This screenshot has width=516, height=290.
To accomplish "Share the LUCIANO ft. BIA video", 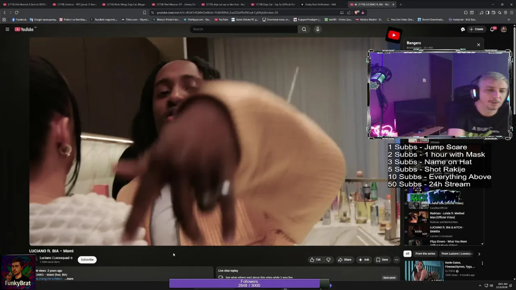I will 345,260.
